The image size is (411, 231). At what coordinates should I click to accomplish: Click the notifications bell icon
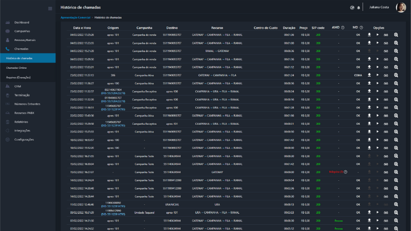click(x=359, y=8)
